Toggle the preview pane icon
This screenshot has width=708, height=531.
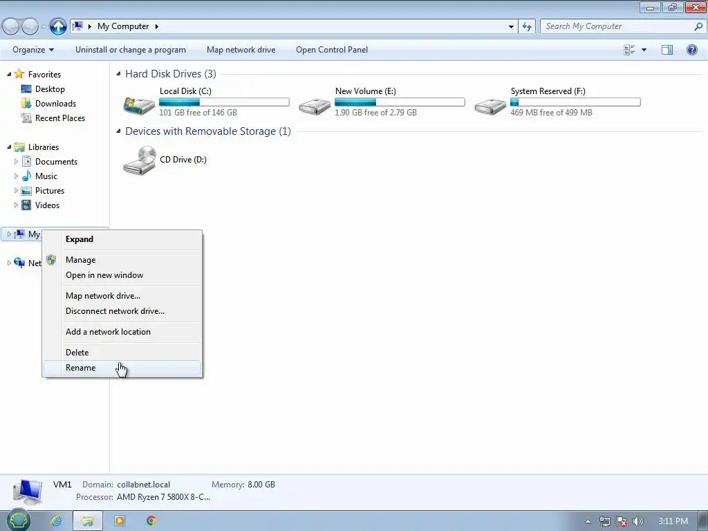pyautogui.click(x=667, y=50)
